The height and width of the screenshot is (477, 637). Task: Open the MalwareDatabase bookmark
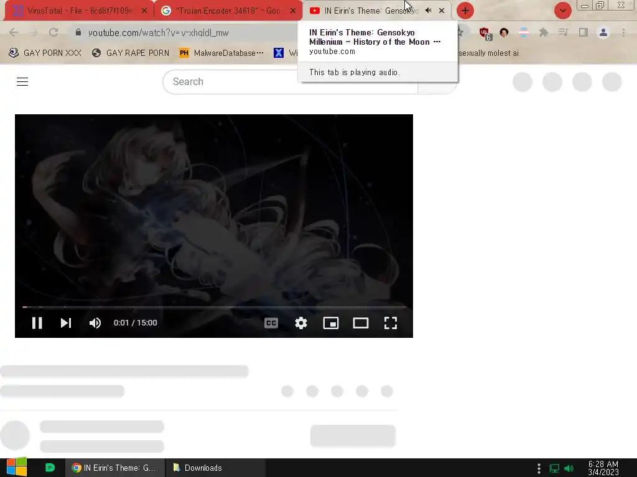tap(221, 53)
